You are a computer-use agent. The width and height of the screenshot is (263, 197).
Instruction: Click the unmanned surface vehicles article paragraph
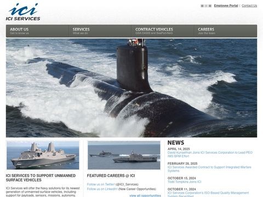coord(43,192)
